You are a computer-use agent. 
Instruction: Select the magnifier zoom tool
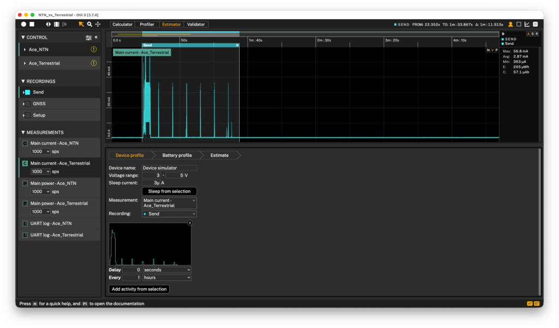[90, 24]
